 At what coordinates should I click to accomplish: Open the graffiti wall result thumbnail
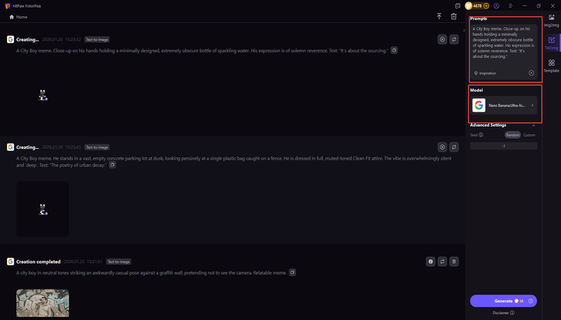click(43, 303)
